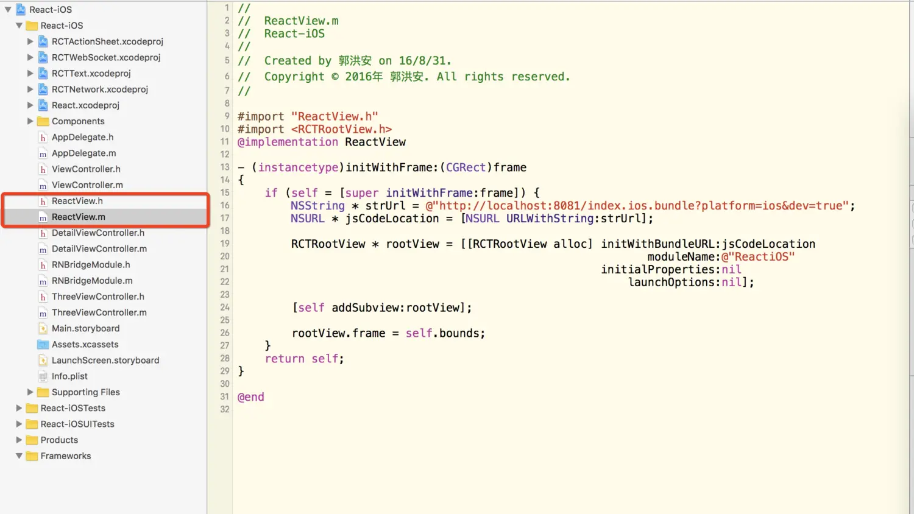Image resolution: width=914 pixels, height=514 pixels.
Task: Click the ReactView.m implementation file icon
Action: click(43, 217)
